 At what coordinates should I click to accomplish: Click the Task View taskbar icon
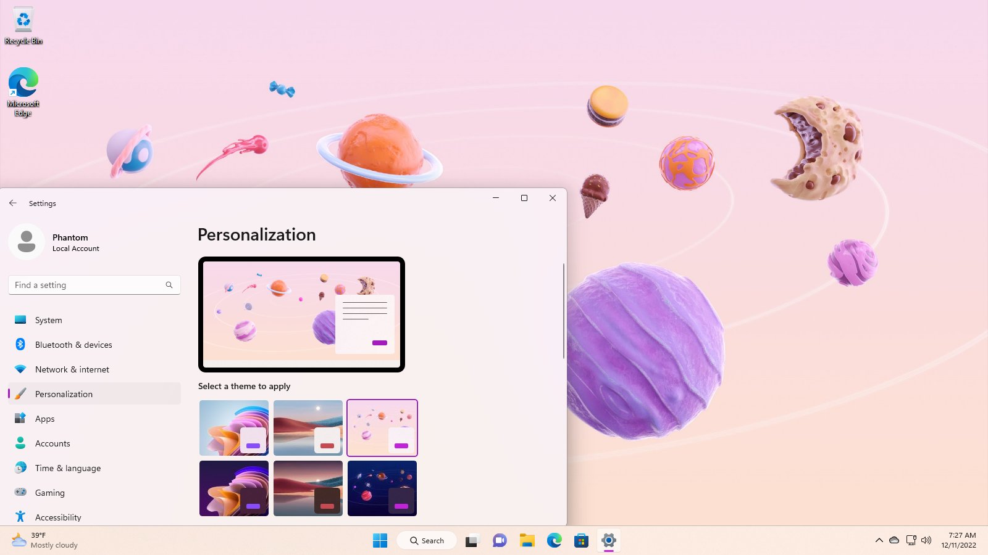472,541
